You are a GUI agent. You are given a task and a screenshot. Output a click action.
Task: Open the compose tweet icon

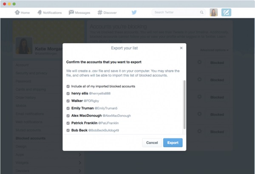(226, 12)
